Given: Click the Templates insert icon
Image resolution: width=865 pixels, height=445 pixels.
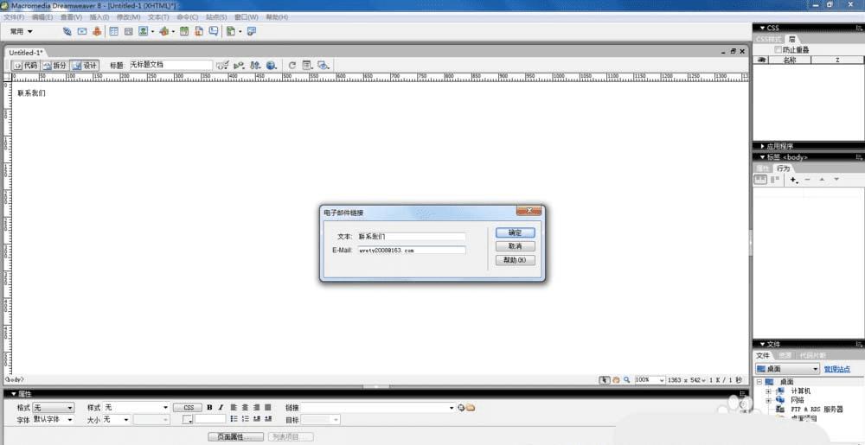Looking at the screenshot, I should pos(231,32).
